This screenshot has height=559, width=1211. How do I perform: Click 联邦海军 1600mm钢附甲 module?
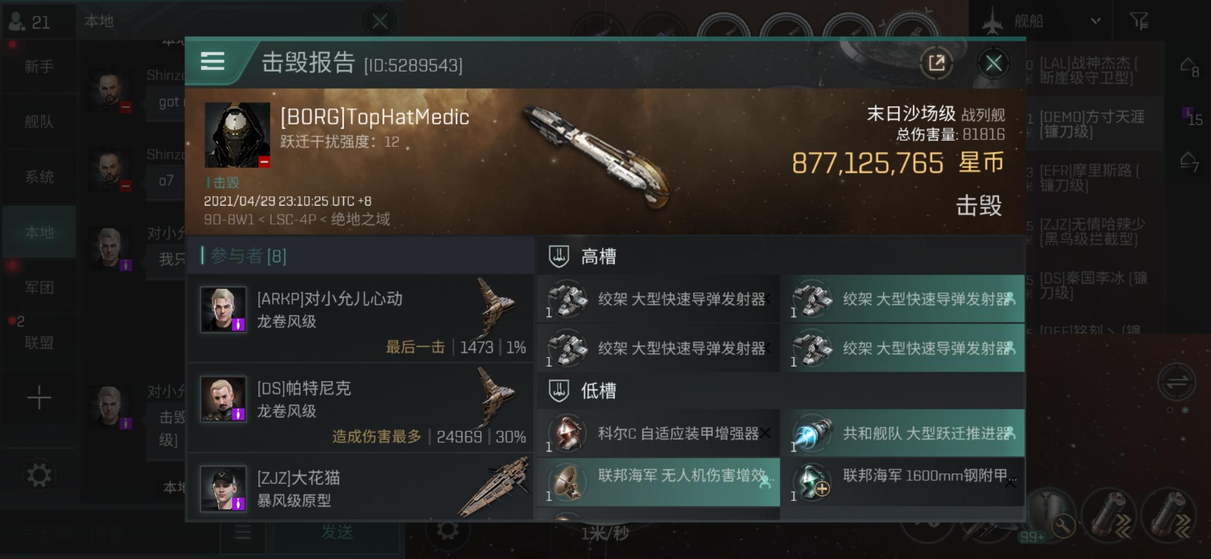(x=903, y=481)
